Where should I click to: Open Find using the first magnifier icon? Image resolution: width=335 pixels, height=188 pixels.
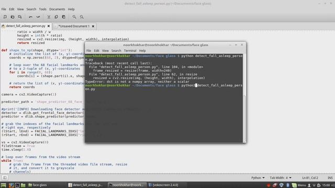tap(74, 17)
